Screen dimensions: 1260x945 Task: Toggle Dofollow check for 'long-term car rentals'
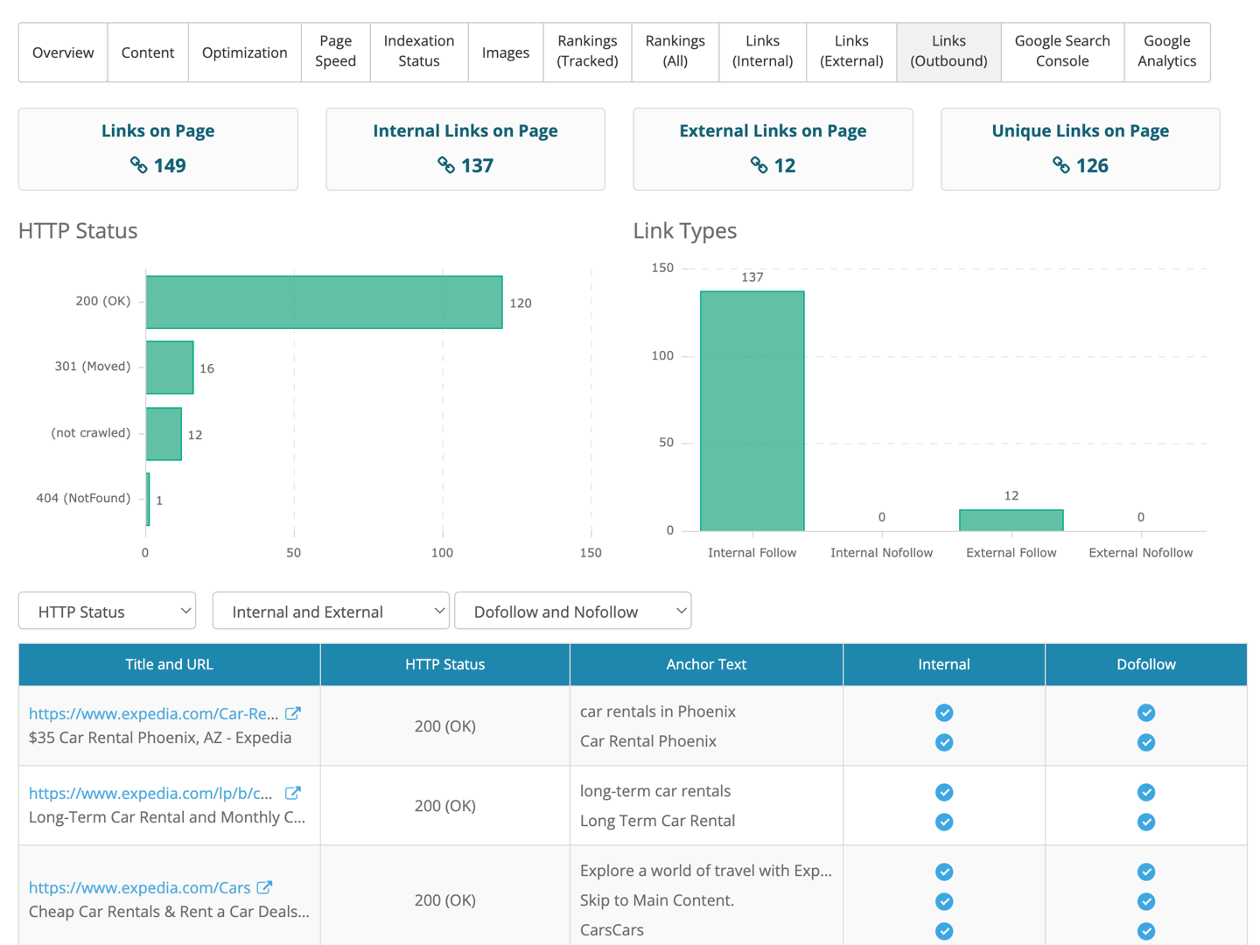[x=1146, y=792]
